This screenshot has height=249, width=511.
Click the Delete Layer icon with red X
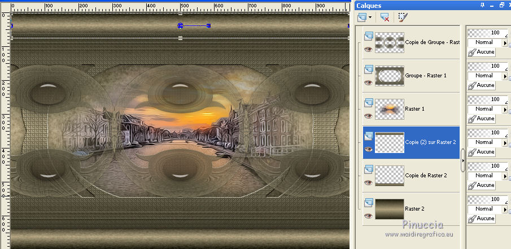pos(385,18)
